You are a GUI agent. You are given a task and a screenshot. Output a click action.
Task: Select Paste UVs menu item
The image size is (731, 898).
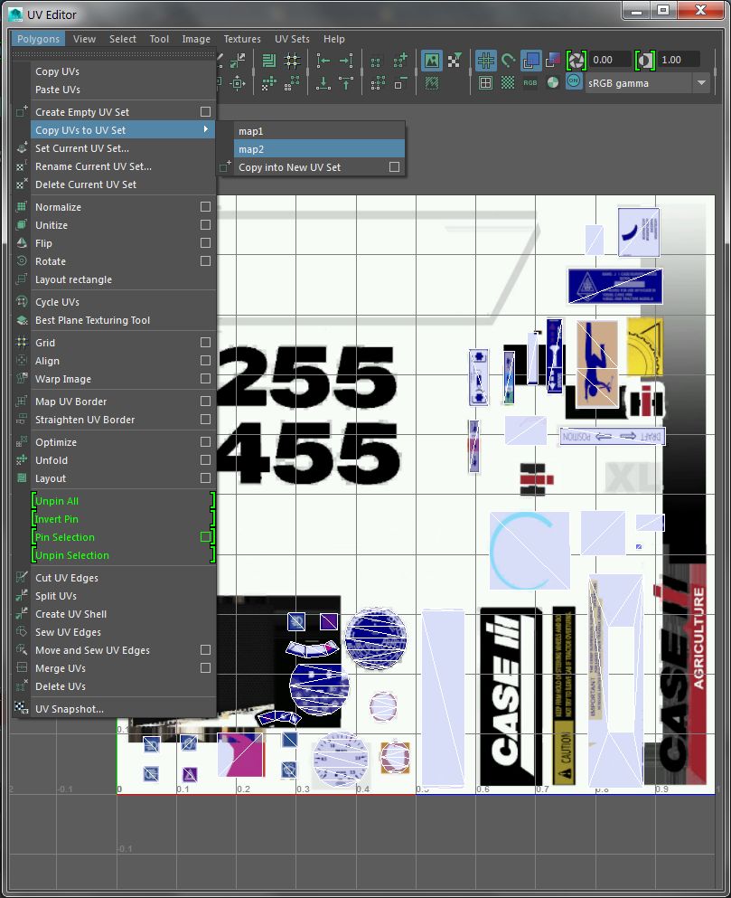click(x=57, y=90)
